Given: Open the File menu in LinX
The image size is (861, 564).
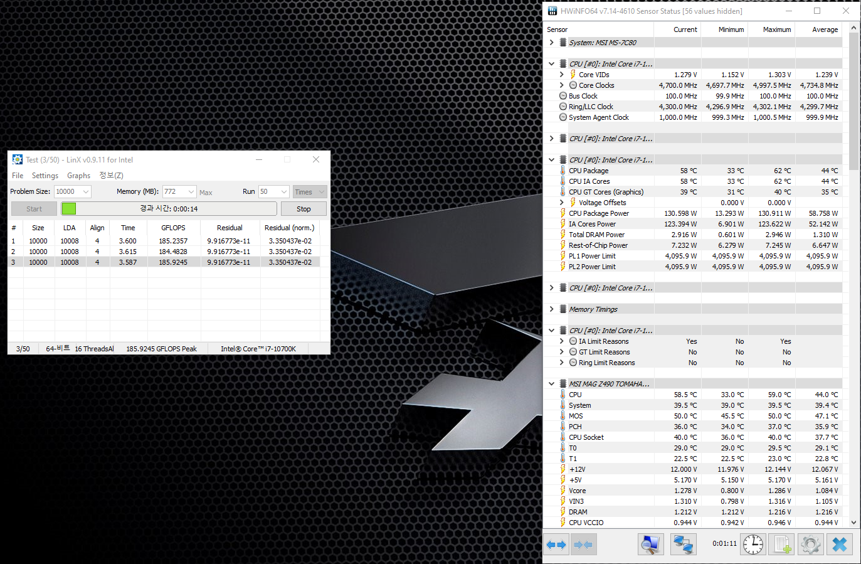Looking at the screenshot, I should 18,176.
